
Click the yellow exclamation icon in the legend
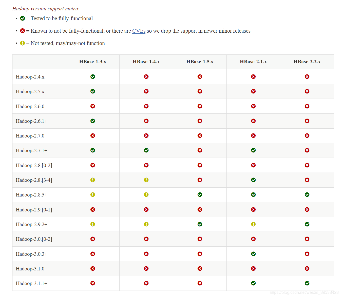click(x=23, y=43)
